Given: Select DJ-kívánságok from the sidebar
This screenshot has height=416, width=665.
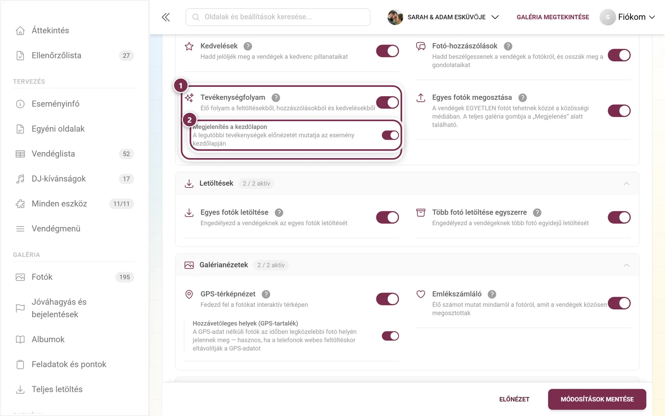Looking at the screenshot, I should (74, 179).
